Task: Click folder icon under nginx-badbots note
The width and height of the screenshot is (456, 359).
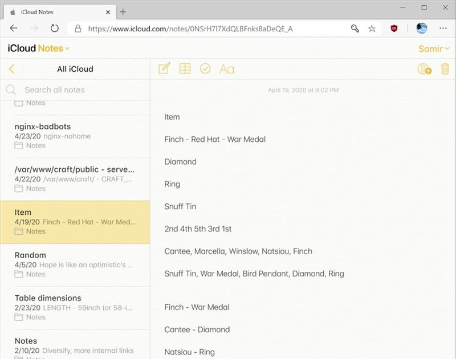Action: [19, 146]
